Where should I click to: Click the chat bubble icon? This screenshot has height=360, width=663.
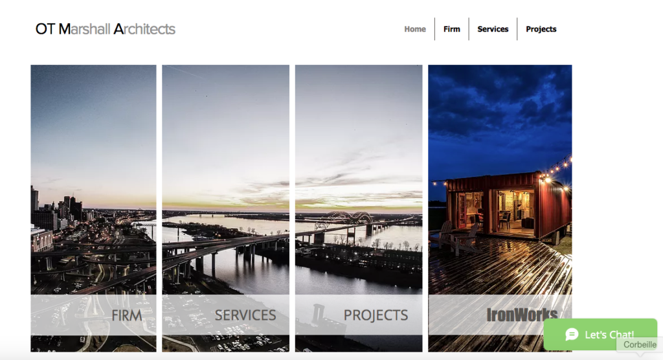click(x=572, y=334)
